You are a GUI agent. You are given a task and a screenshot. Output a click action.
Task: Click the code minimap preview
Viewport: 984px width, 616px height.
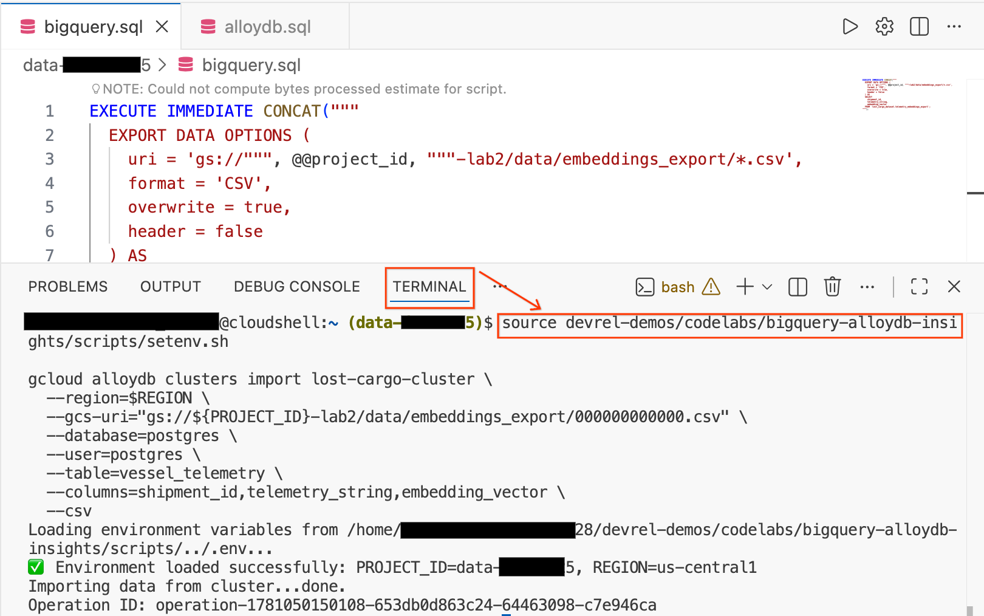(907, 94)
